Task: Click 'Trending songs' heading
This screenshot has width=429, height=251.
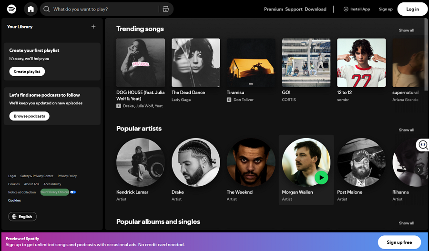Action: coord(140,29)
